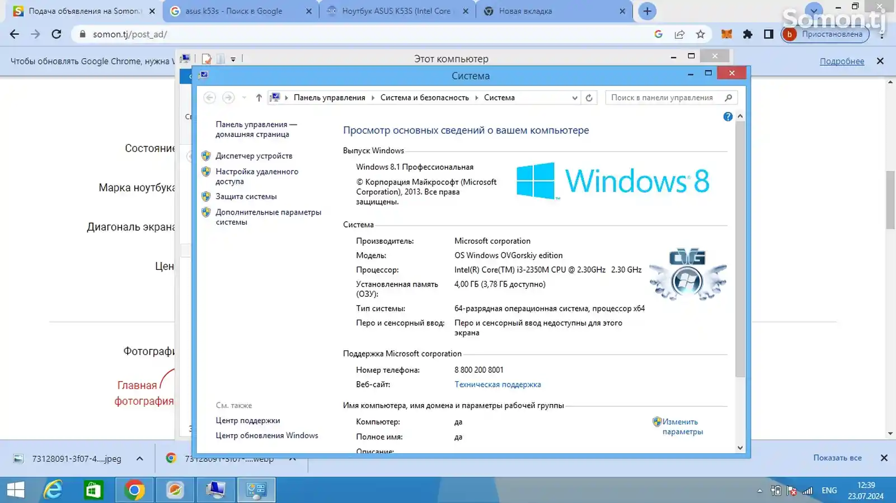This screenshot has width=896, height=503.
Task: Expand options for downloaded jpeg file
Action: (x=139, y=458)
